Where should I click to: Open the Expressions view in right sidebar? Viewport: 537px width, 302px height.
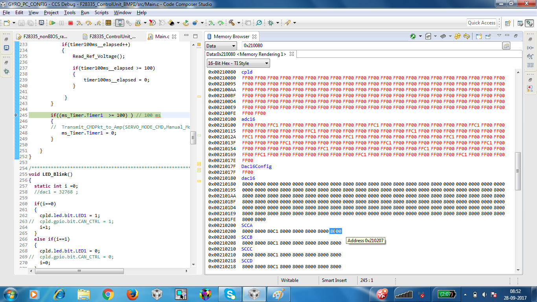click(530, 56)
